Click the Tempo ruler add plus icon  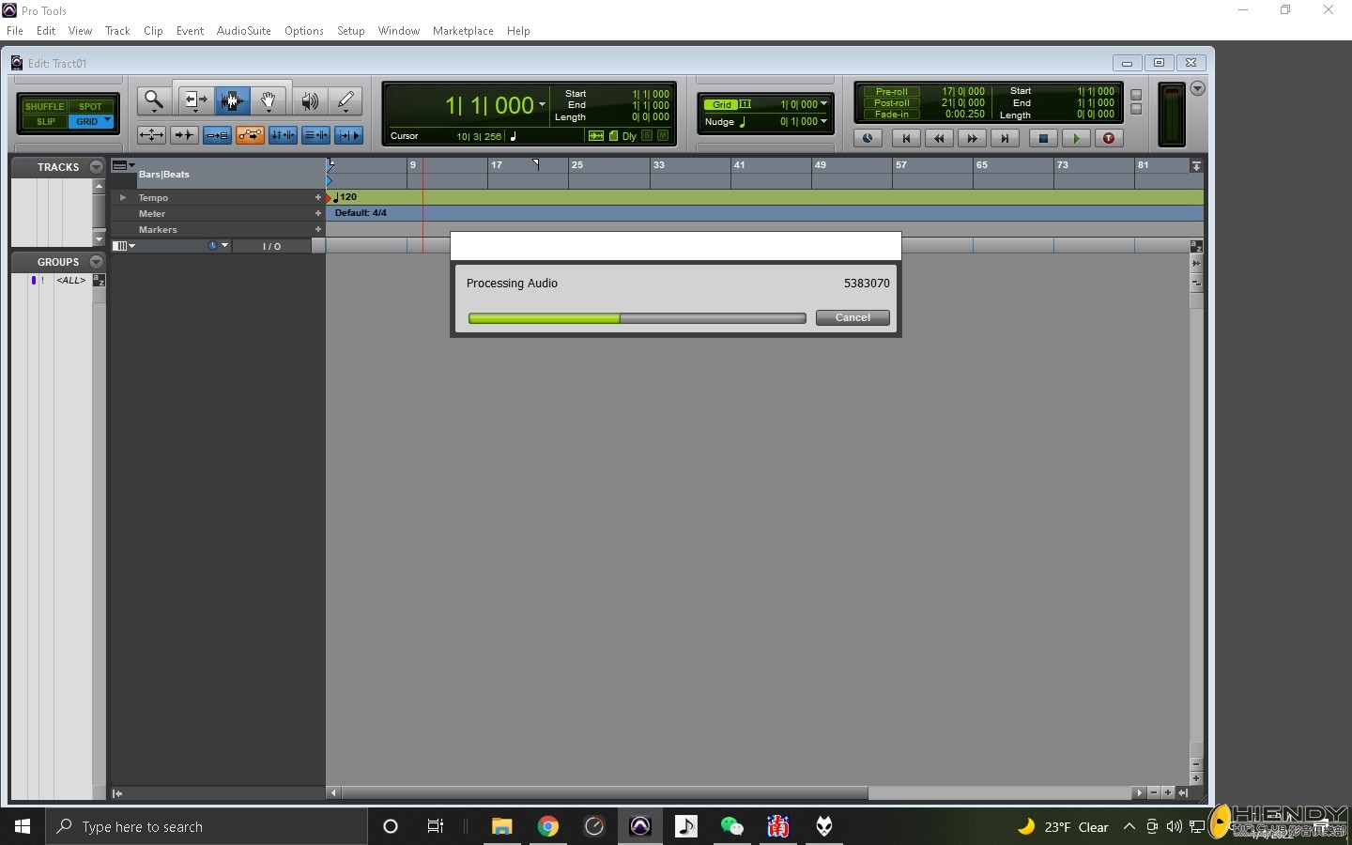(318, 197)
